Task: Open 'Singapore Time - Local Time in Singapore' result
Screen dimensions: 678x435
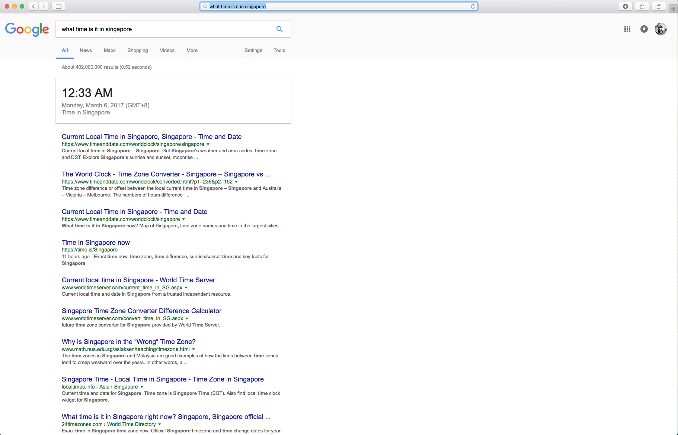Action: (x=163, y=379)
